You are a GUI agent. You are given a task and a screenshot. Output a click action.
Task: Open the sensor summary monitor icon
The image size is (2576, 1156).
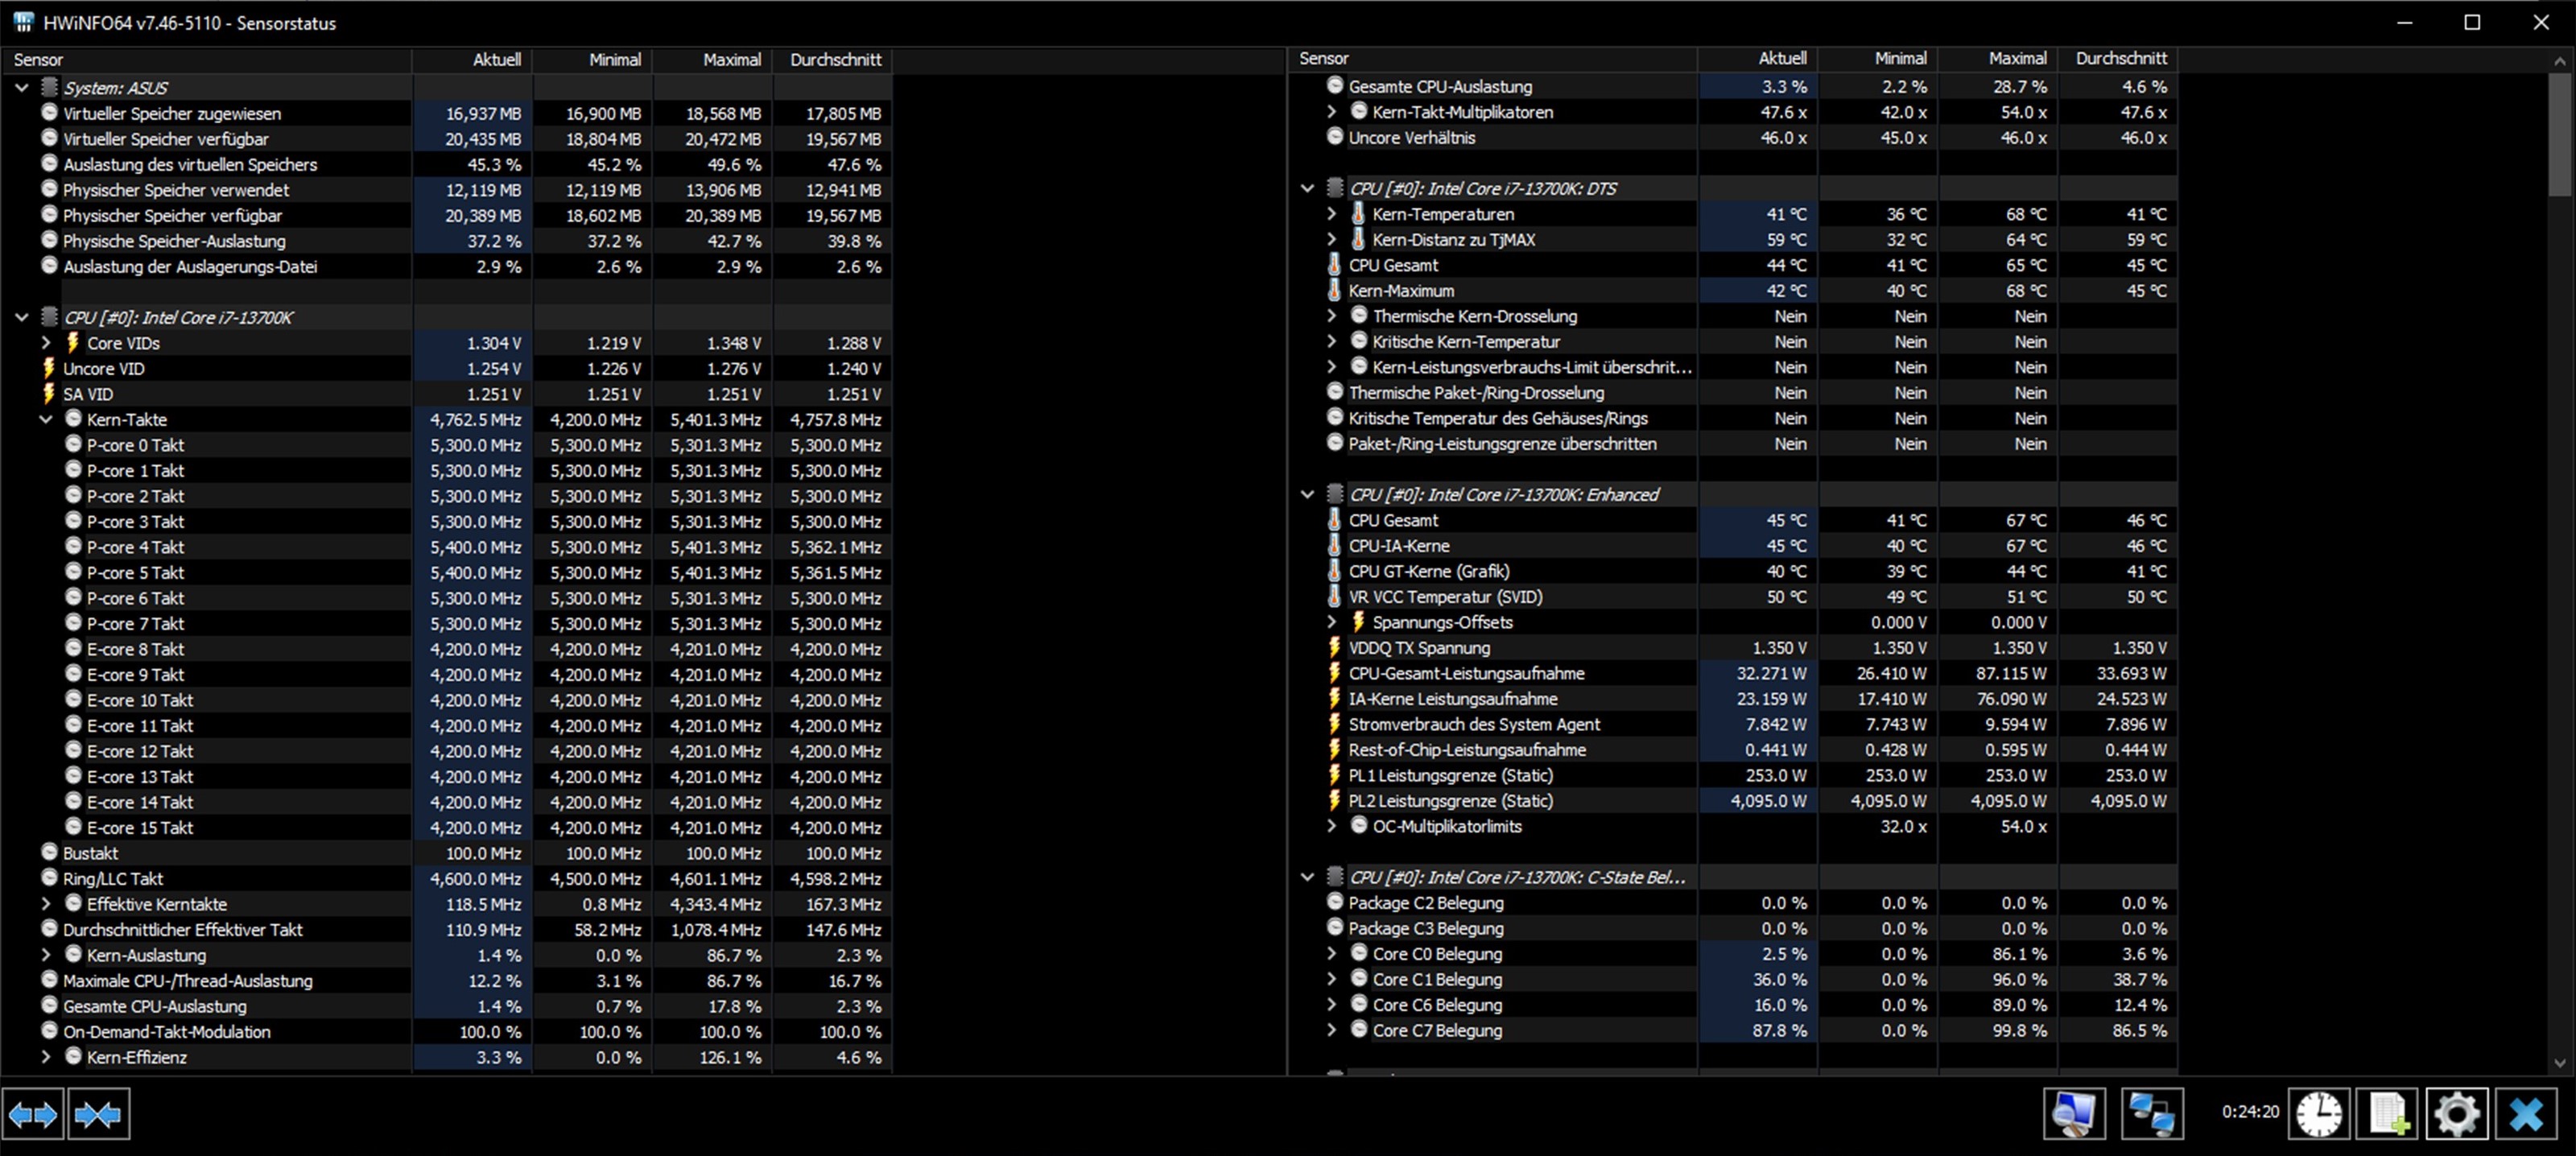pyautogui.click(x=2074, y=1114)
